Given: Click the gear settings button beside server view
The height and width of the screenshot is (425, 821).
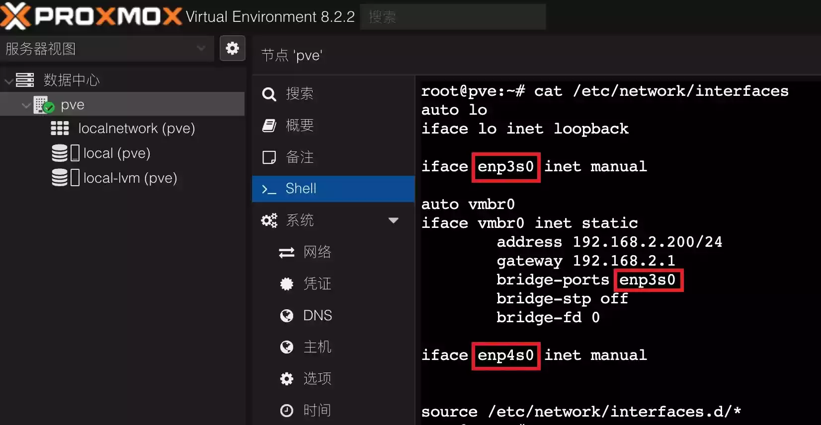Looking at the screenshot, I should click(x=232, y=48).
